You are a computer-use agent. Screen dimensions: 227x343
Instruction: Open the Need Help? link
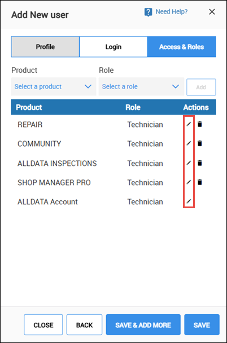(172, 12)
